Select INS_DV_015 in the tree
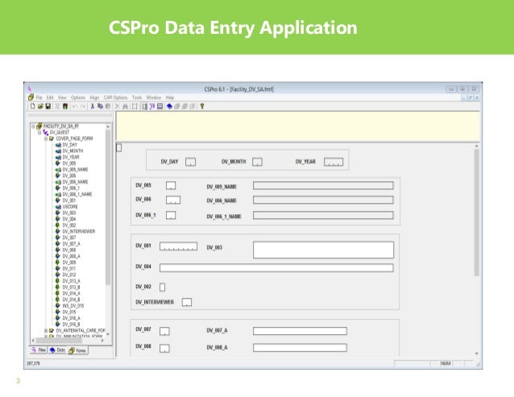This screenshot has width=514, height=397. (73, 306)
